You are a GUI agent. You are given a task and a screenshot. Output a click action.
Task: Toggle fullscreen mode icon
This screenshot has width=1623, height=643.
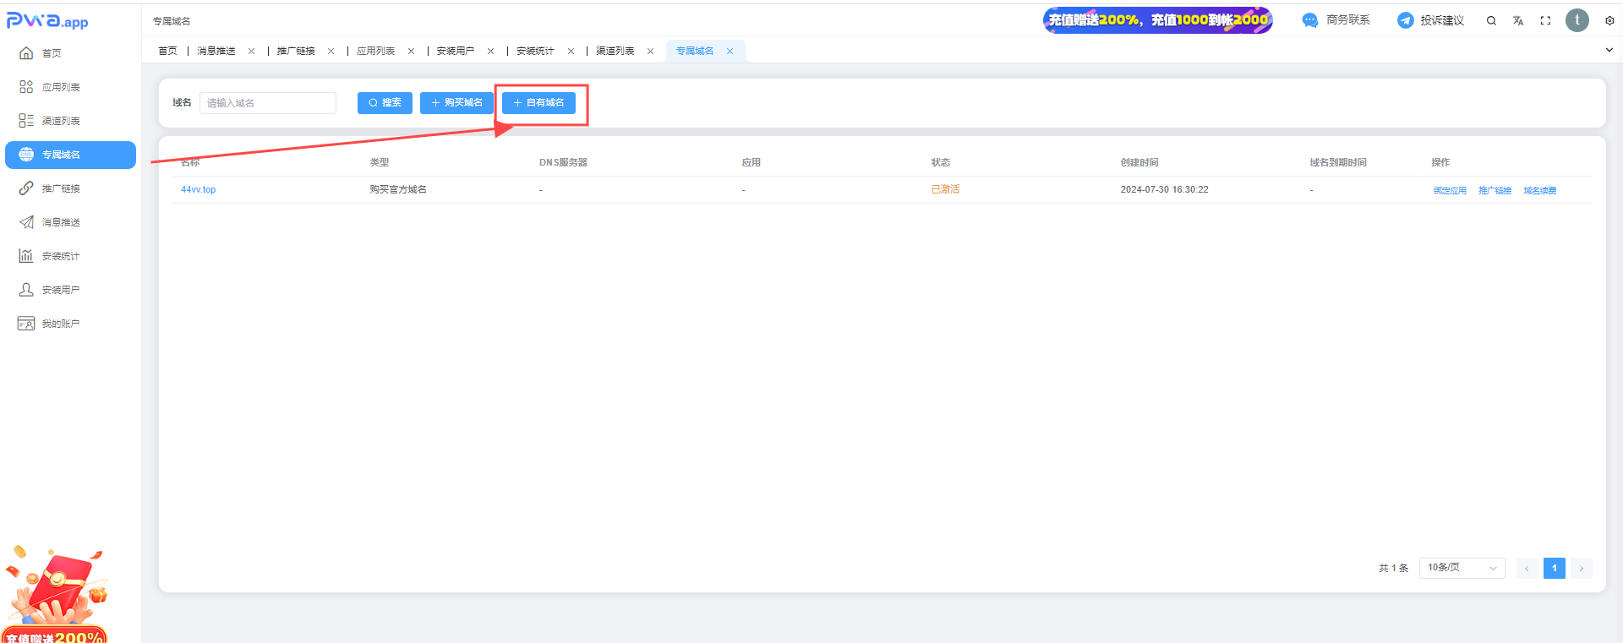[x=1545, y=20]
